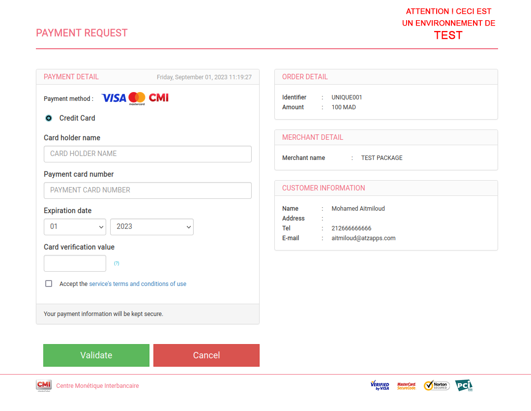The image size is (531, 411).
Task: Open the expiration month dropdown showing 01
Action: 75,227
